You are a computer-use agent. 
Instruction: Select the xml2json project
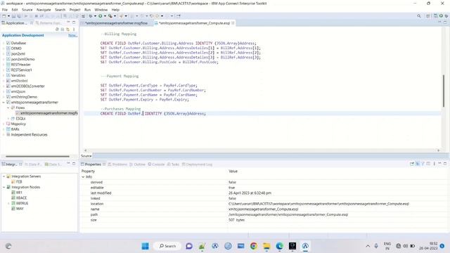pos(18,91)
